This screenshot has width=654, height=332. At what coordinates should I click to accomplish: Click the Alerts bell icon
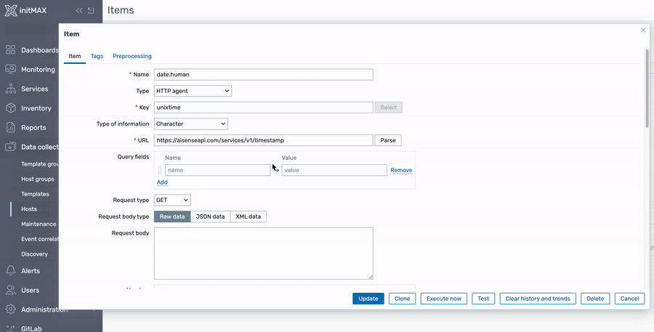click(x=11, y=271)
